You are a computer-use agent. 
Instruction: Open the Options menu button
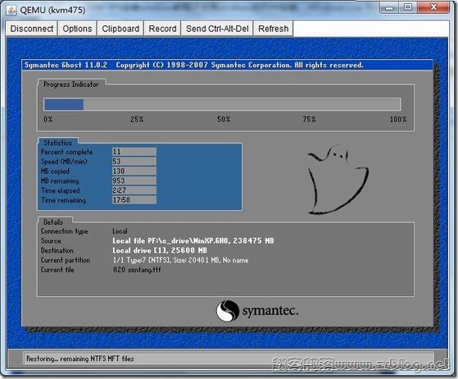[x=77, y=29]
